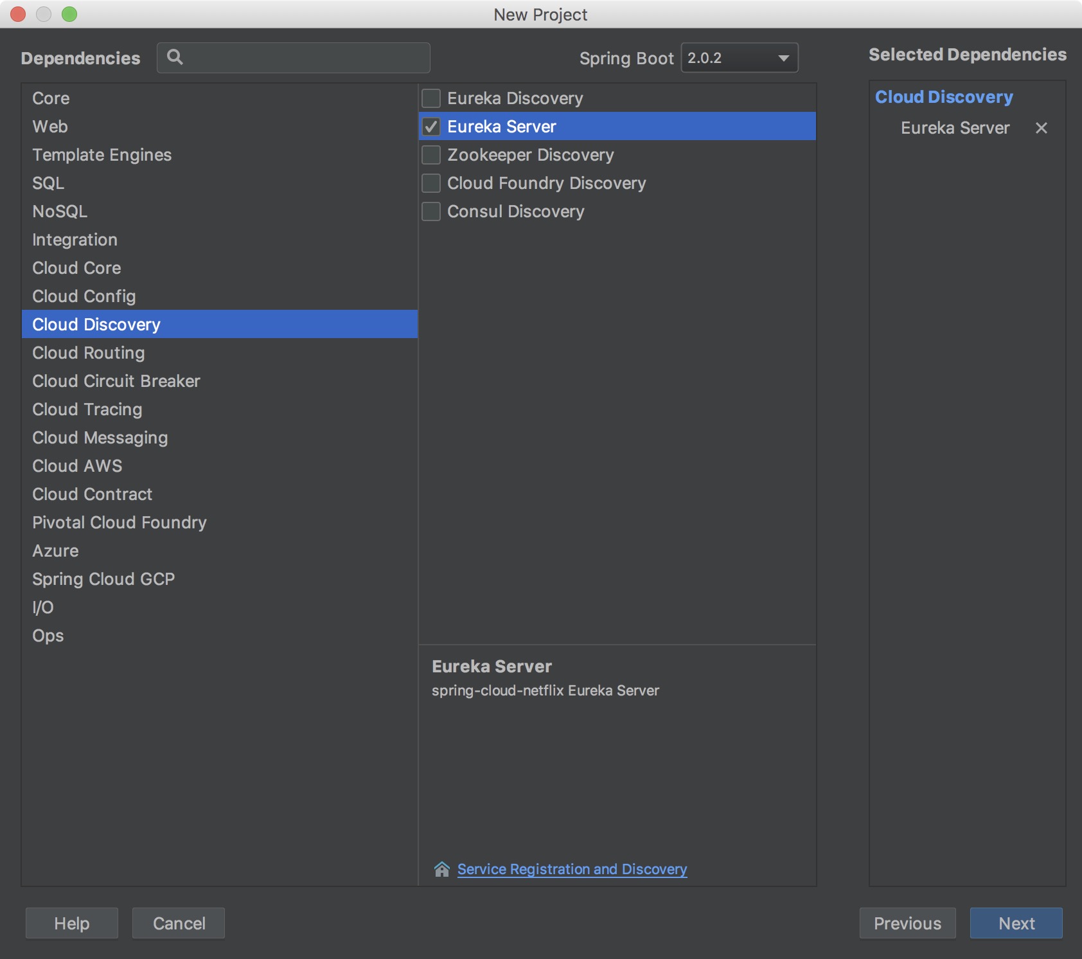Choose the Cloud Tracing category

point(220,409)
